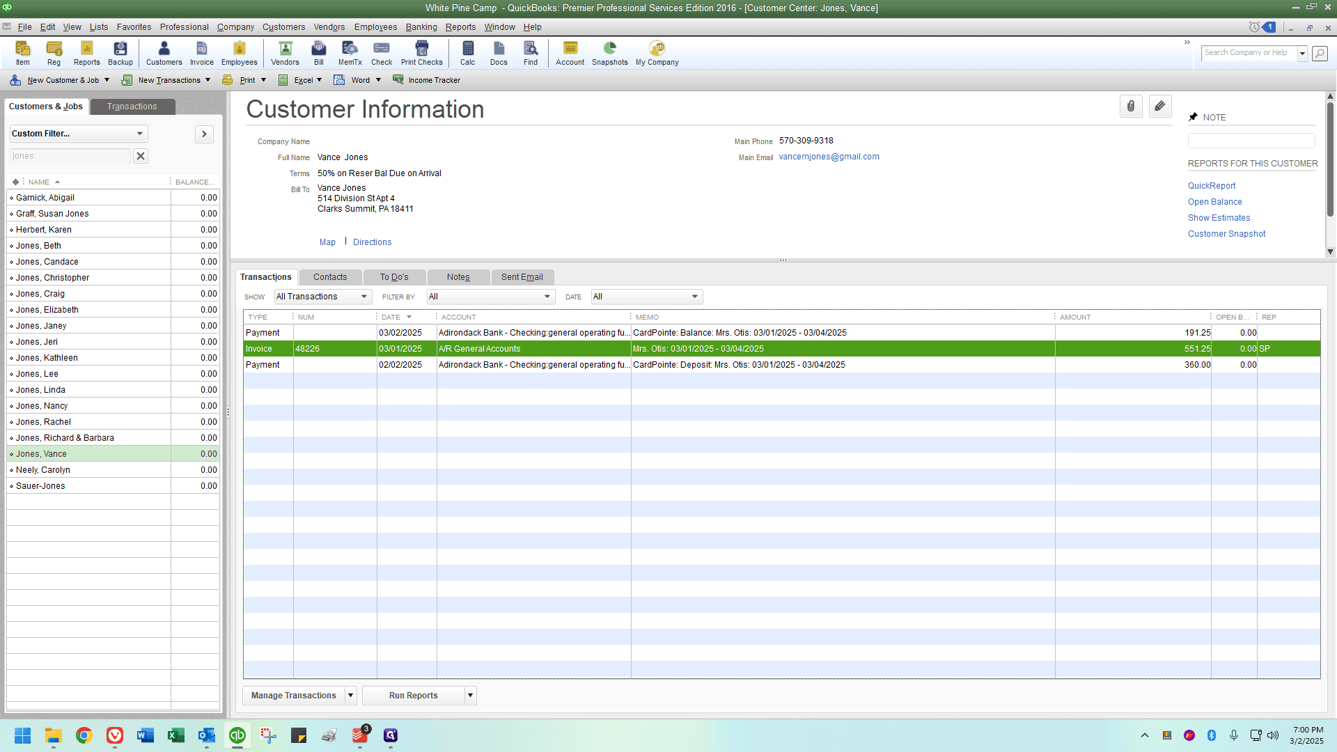This screenshot has width=1337, height=752.
Task: Click the pencil edit customer icon
Action: (1160, 107)
